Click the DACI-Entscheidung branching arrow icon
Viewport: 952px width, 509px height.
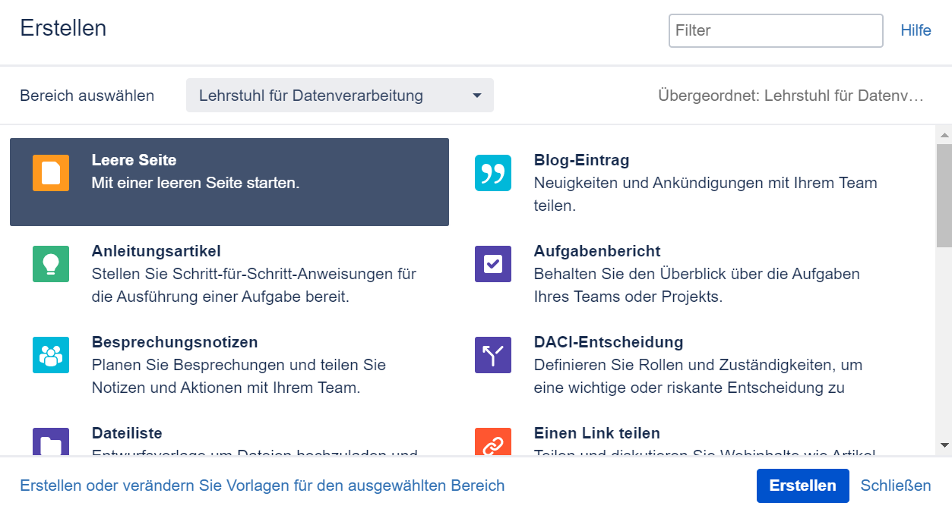click(x=493, y=355)
